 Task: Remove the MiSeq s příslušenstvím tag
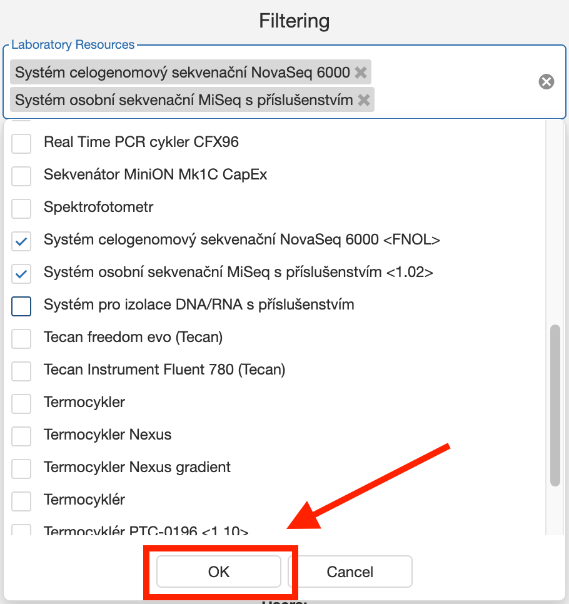[x=364, y=99]
